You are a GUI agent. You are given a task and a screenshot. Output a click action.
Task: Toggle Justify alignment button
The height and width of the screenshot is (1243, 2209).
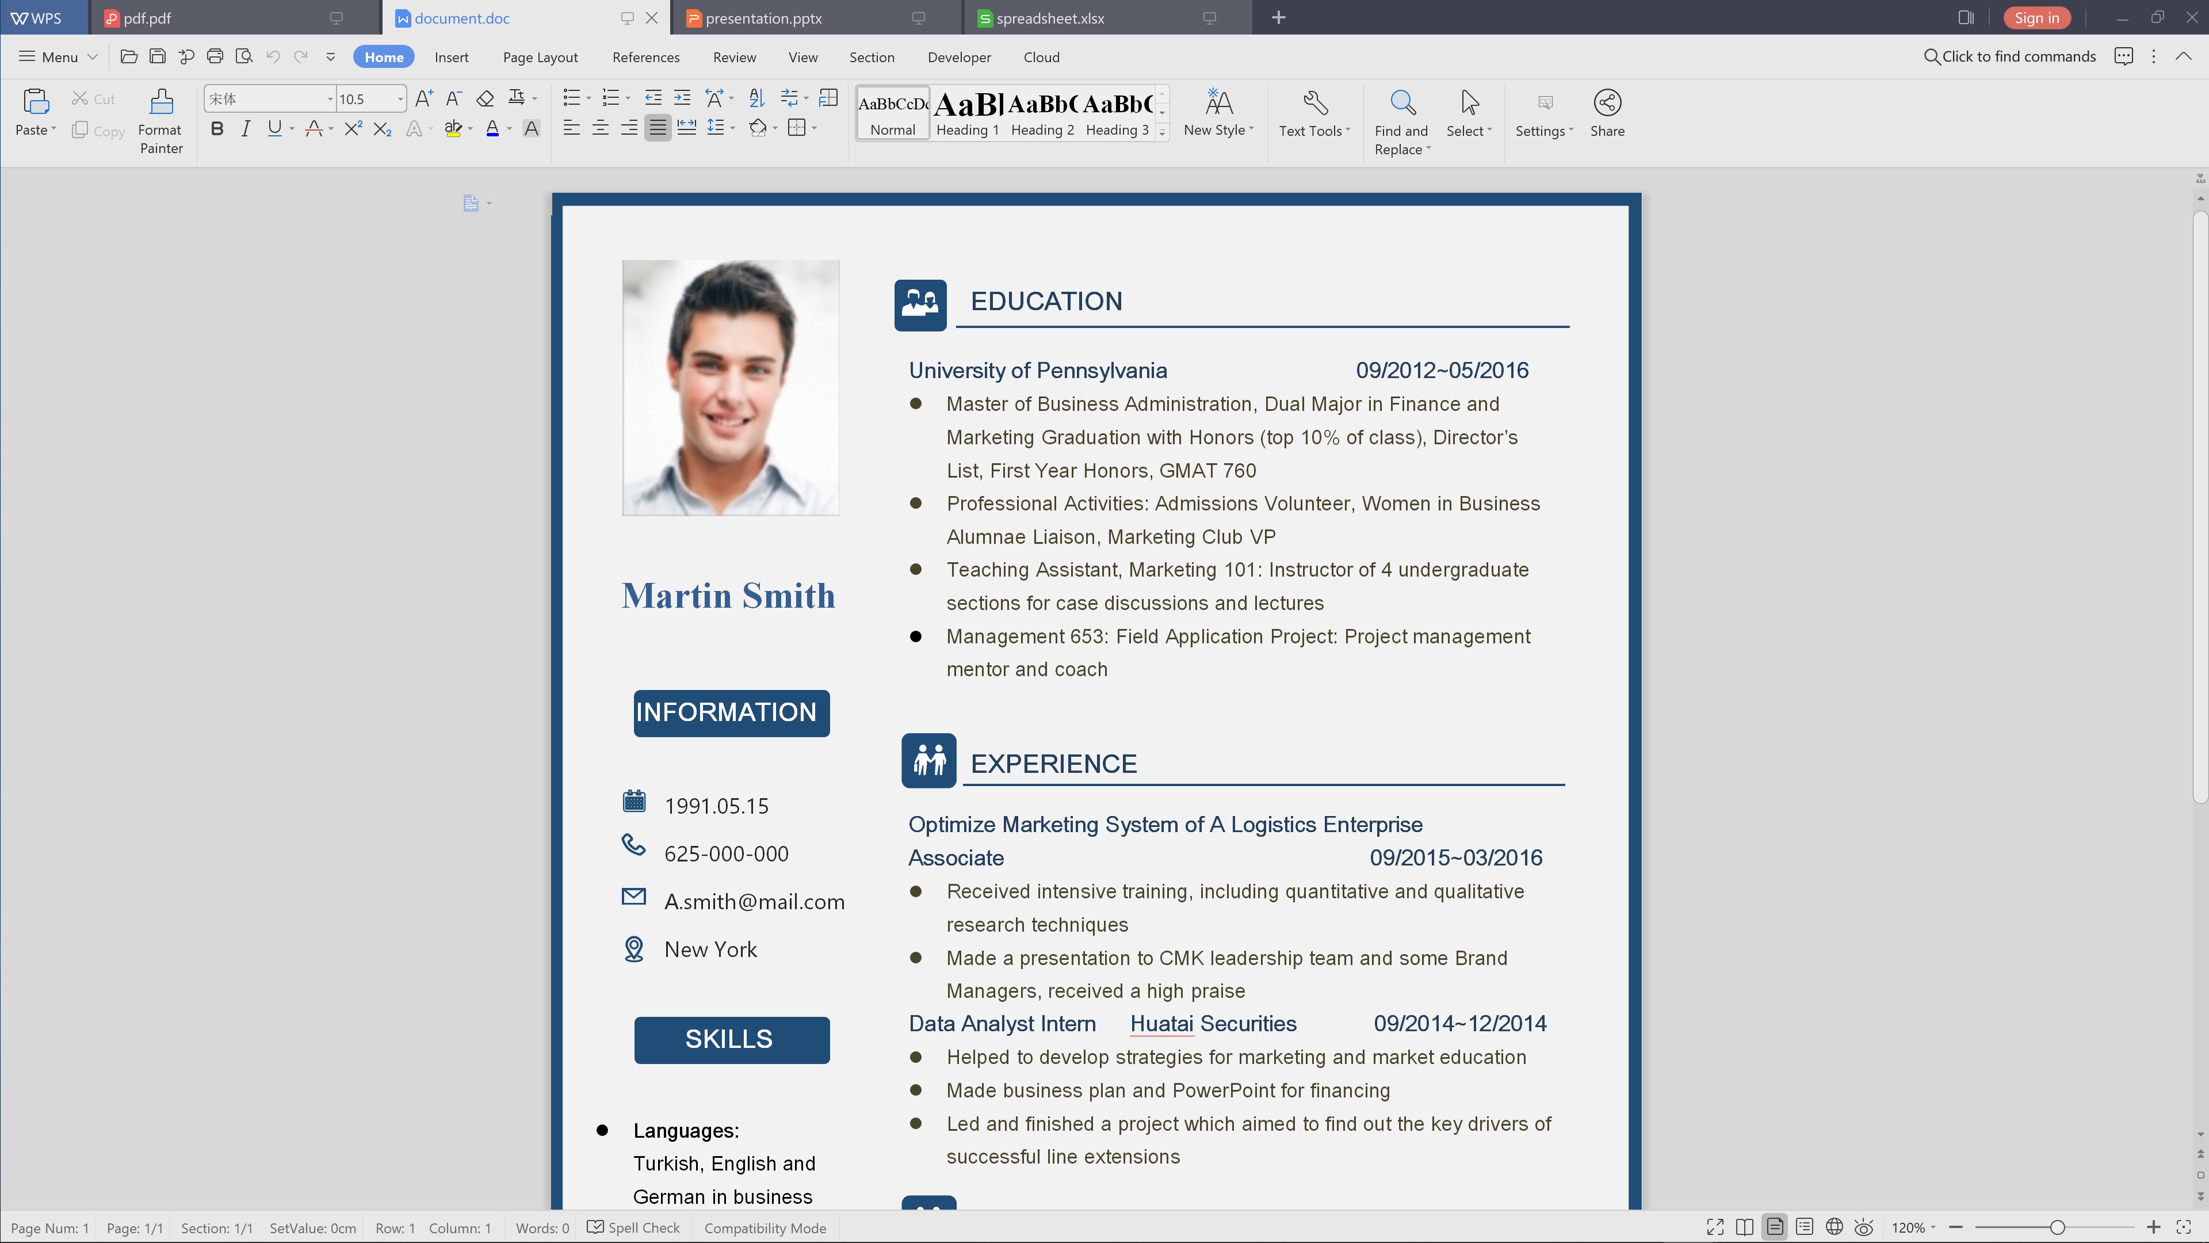coord(658,128)
